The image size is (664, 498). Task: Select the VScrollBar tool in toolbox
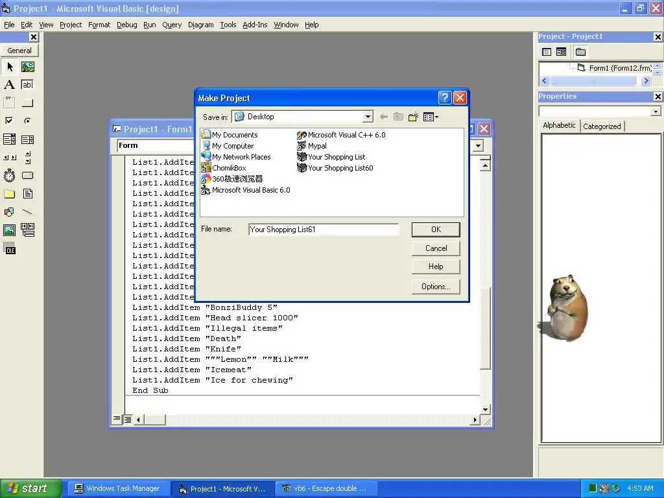(x=27, y=158)
